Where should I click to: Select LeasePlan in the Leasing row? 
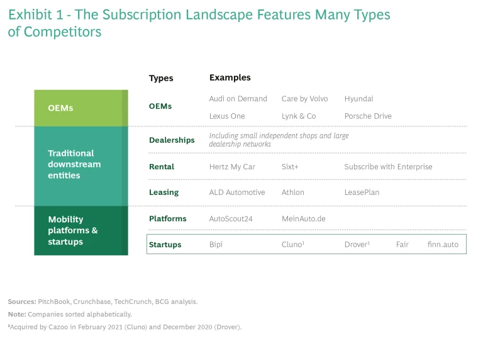pyautogui.click(x=362, y=192)
